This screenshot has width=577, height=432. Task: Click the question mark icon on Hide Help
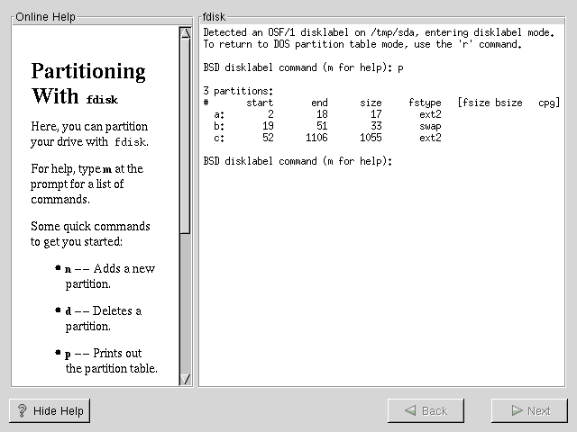pos(23,410)
